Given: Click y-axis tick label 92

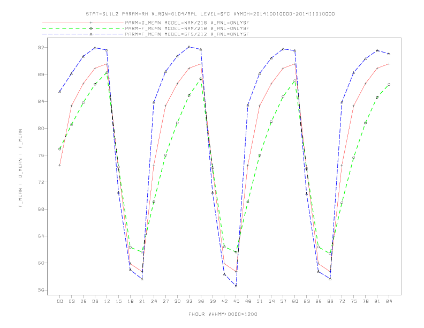Looking at the screenshot, I should coord(41,47).
